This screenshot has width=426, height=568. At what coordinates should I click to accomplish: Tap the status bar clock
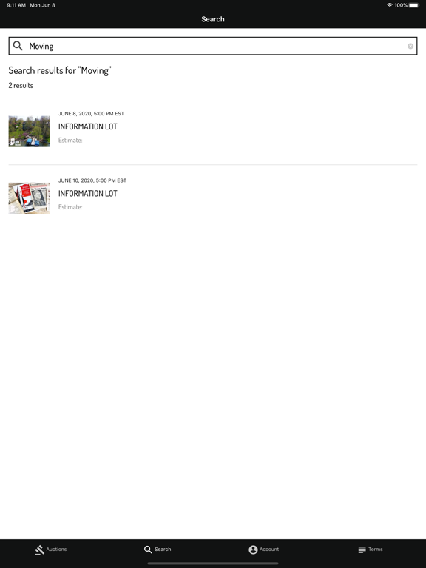pyautogui.click(x=16, y=5)
